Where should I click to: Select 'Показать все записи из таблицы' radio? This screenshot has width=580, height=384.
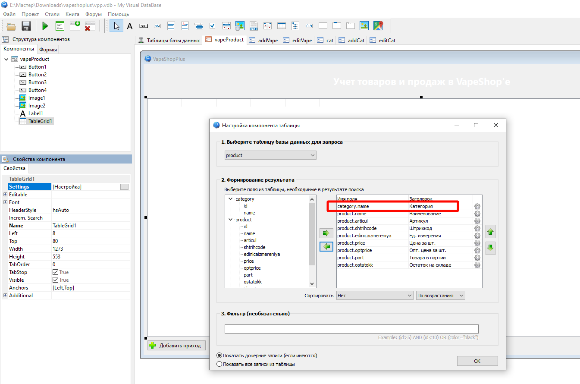tap(219, 364)
